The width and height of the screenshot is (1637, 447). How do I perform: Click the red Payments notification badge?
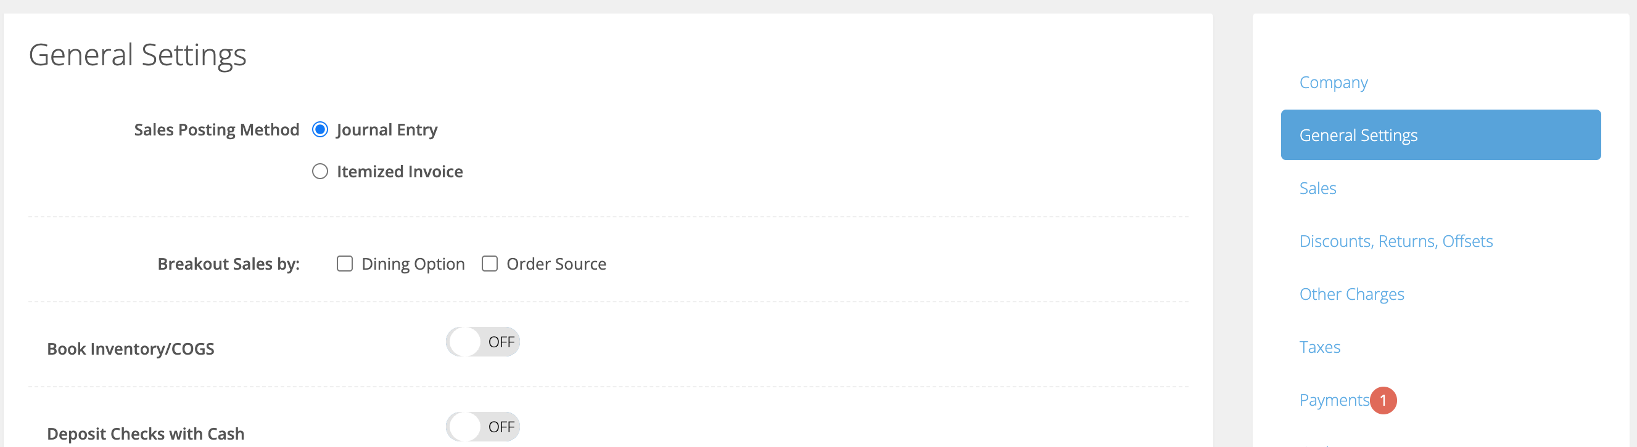click(x=1383, y=401)
